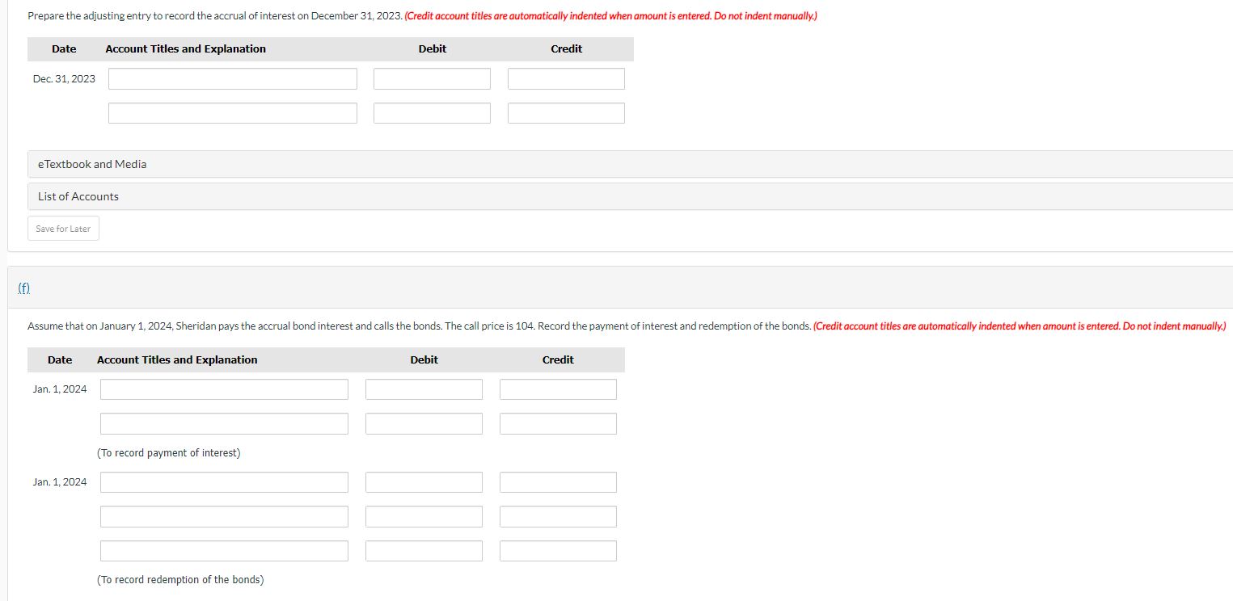Click the Save for Later button
Screen dimensions: 1233x601
(62, 228)
